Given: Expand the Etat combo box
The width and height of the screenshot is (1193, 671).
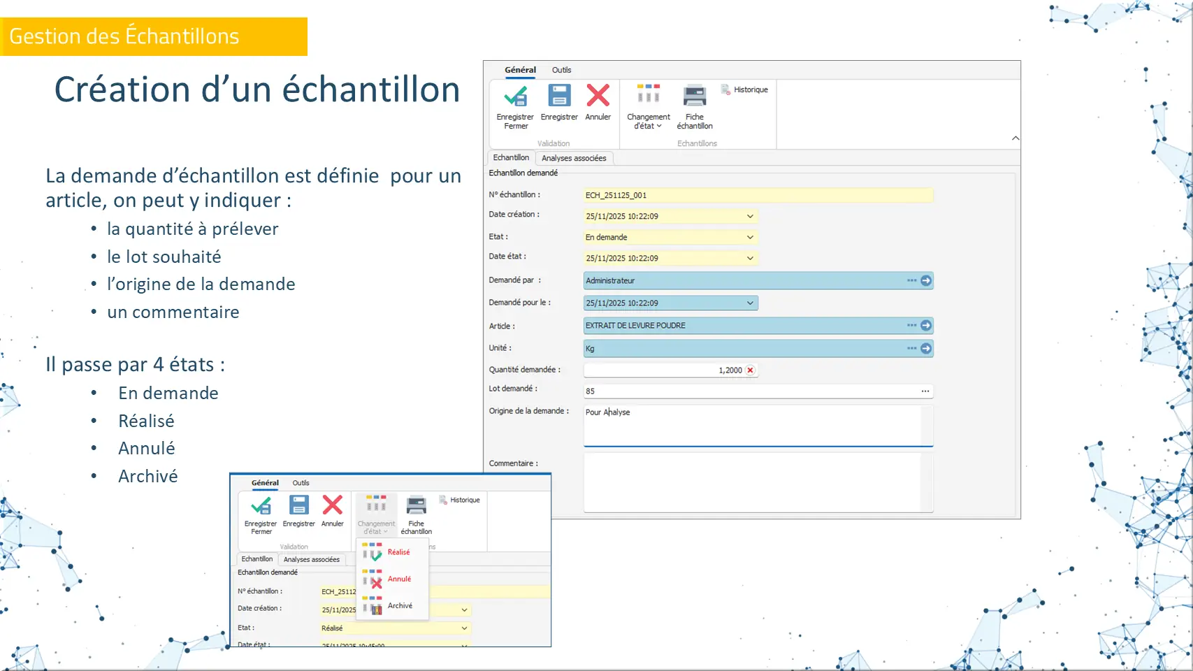Looking at the screenshot, I should click(x=750, y=237).
